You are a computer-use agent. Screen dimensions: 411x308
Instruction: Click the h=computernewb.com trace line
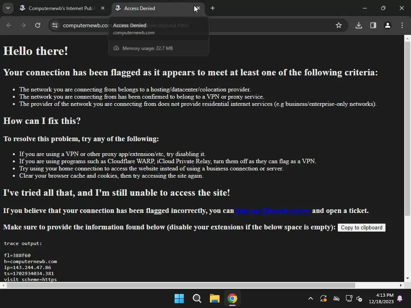click(x=31, y=261)
